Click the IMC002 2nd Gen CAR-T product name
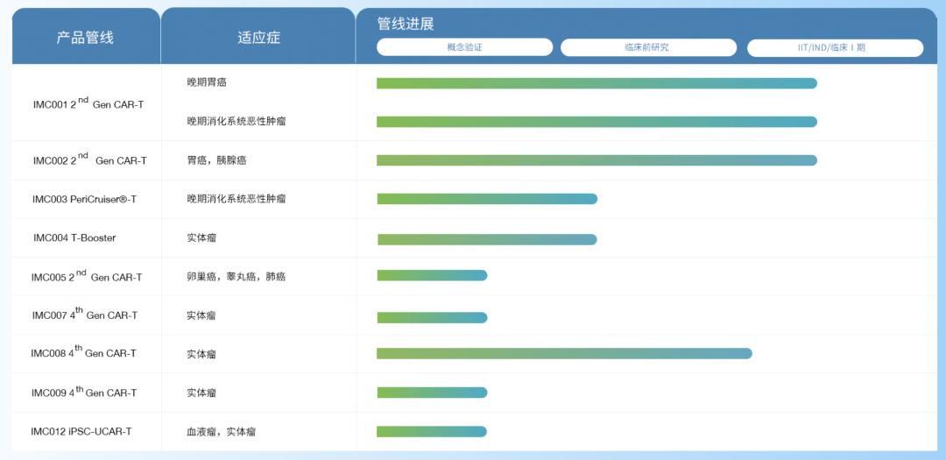Viewport: 946px width, 460px height. point(89,159)
